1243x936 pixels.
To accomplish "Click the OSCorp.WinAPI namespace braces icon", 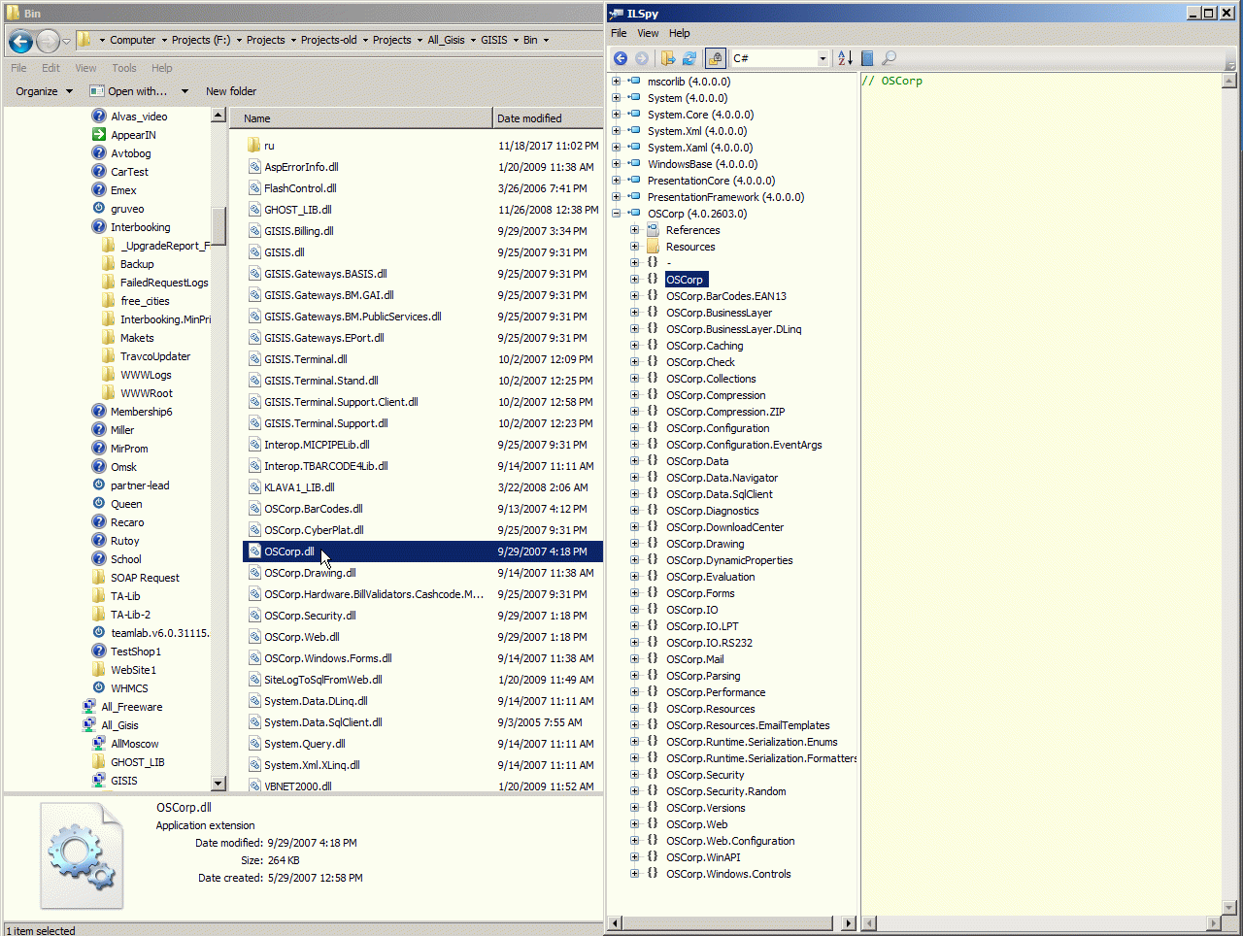I will (653, 857).
